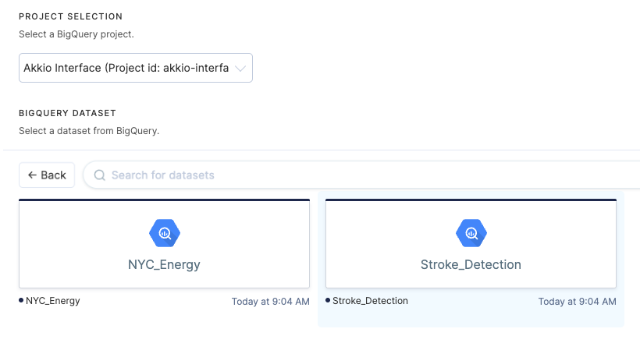640x350 pixels.
Task: Click the NYC_Energy name below its card
Action: point(53,301)
